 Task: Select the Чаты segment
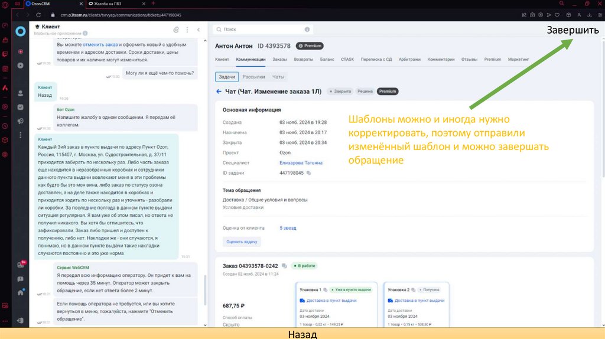click(278, 77)
